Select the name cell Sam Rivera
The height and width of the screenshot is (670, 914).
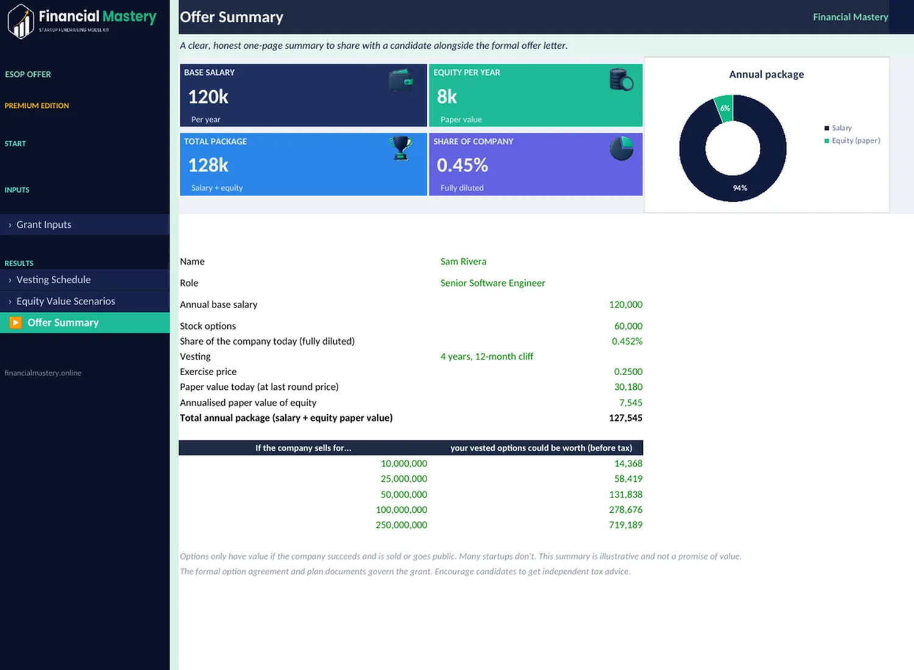(464, 261)
